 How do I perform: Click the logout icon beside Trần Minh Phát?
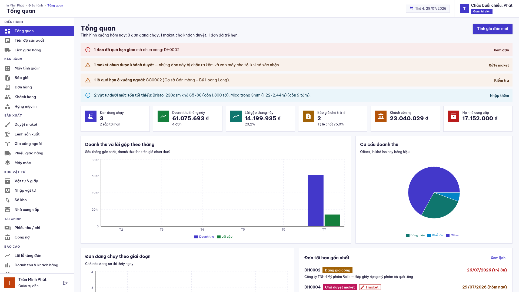65,283
